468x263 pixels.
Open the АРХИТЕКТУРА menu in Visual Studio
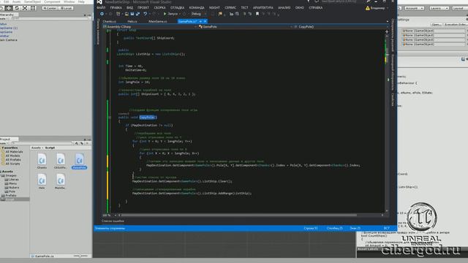point(263,8)
